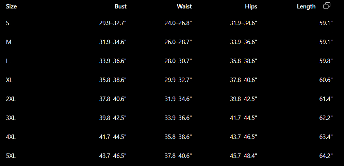This screenshot has width=344, height=166.
Task: Click the Length column header
Action: click(x=306, y=6)
